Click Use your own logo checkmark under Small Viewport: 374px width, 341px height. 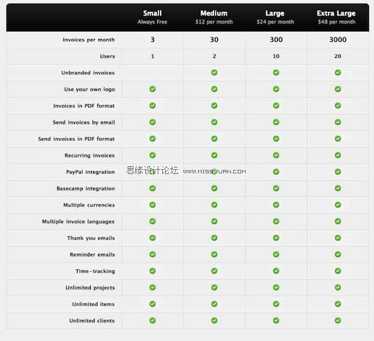pyautogui.click(x=153, y=89)
